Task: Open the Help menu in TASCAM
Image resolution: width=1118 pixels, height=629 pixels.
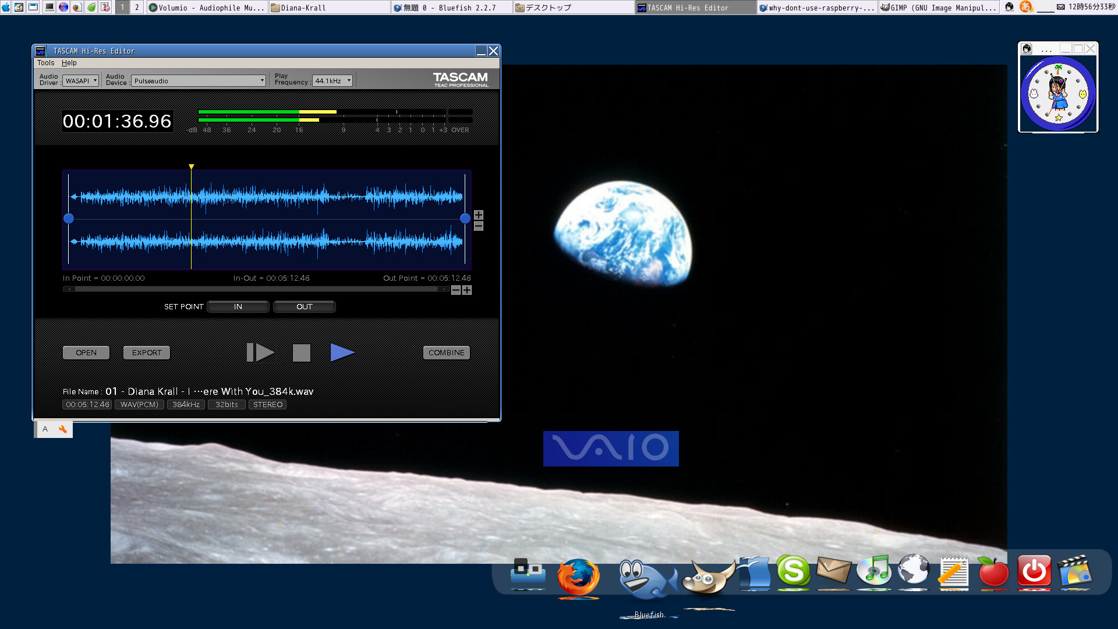Action: (68, 62)
